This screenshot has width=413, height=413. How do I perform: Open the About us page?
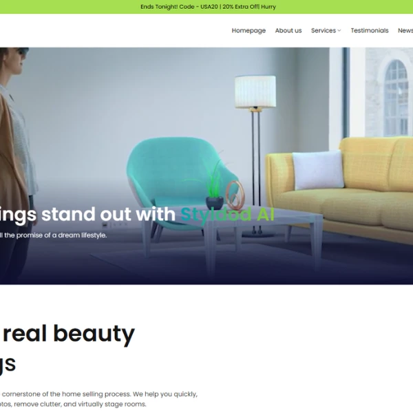tap(288, 30)
